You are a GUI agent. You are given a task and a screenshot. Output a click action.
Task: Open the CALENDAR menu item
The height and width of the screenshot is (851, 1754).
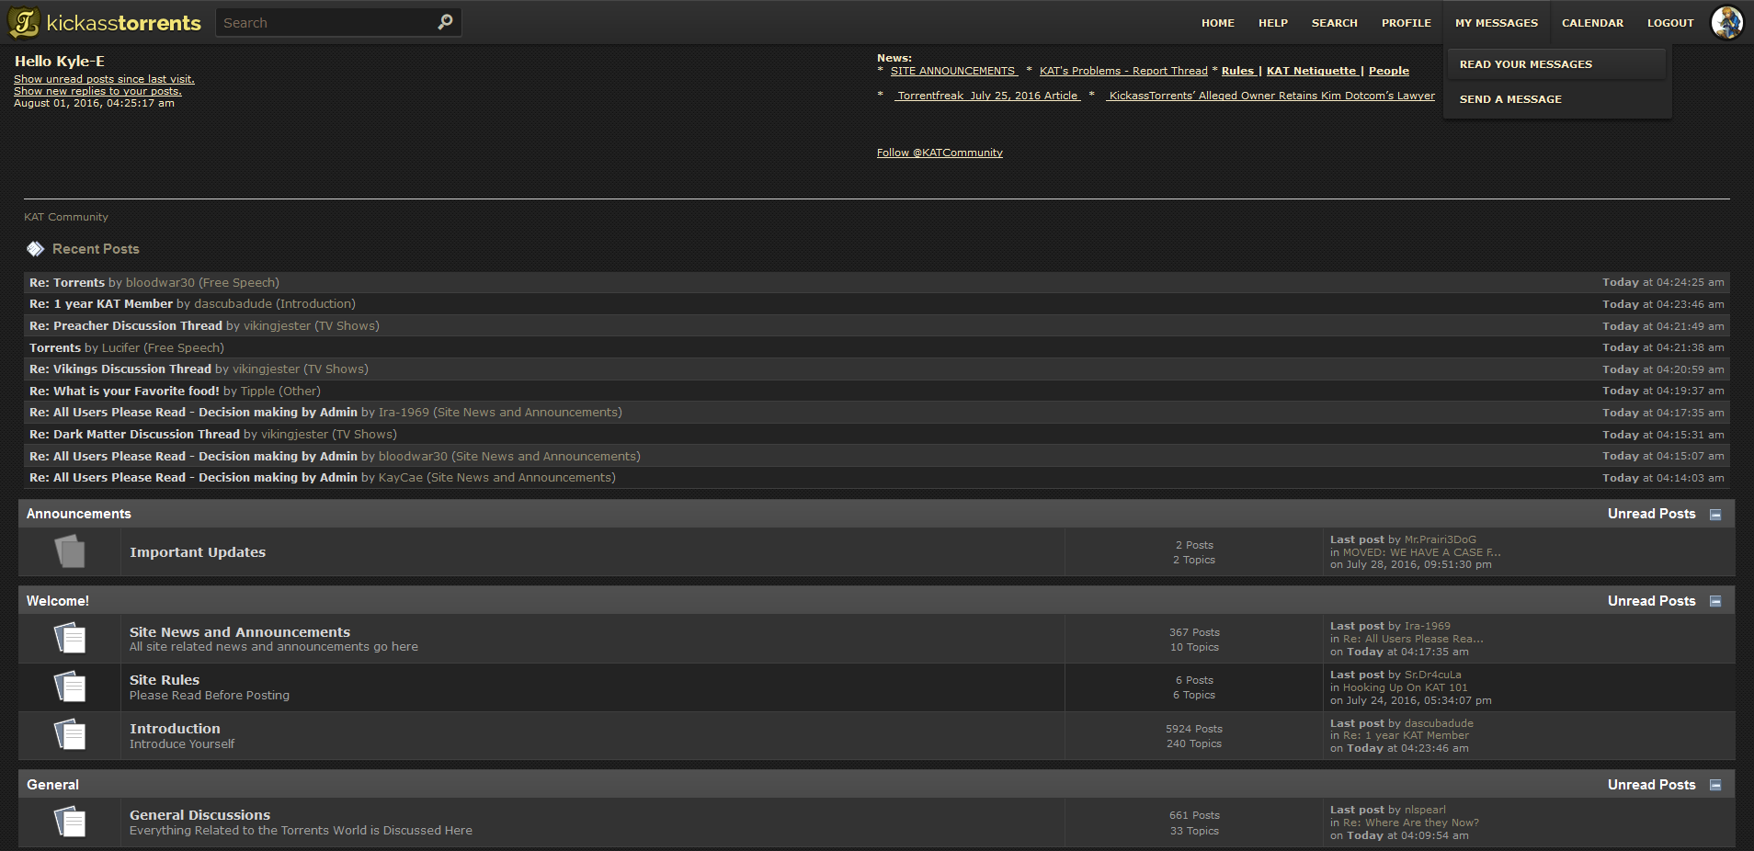pos(1592,23)
